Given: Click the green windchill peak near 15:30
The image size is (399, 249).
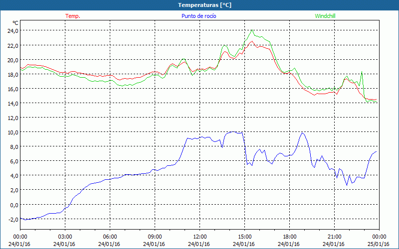Looking at the screenshot, I should (252, 30).
